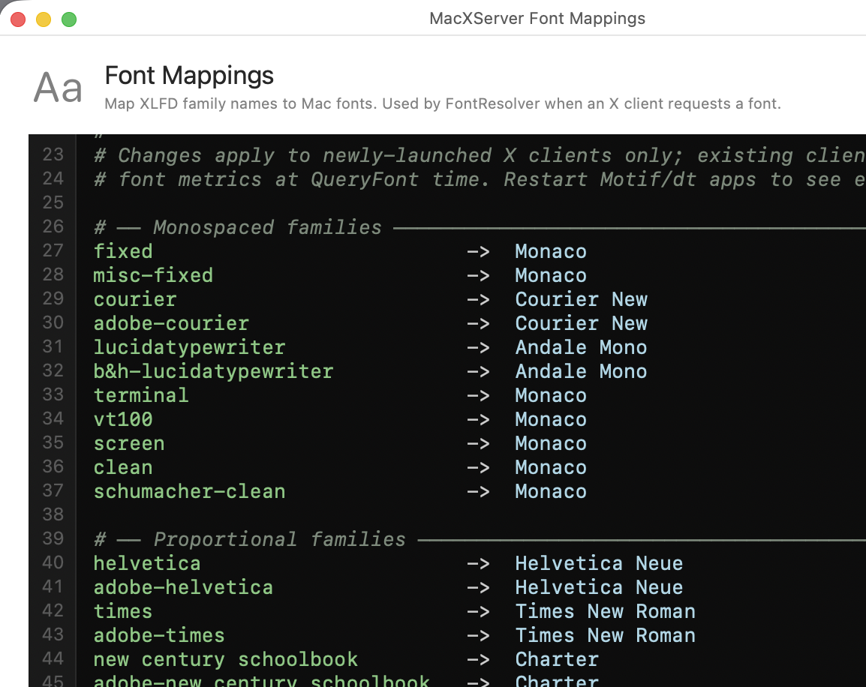
Task: Click the comment on line 23 about X clients
Action: 480,155
